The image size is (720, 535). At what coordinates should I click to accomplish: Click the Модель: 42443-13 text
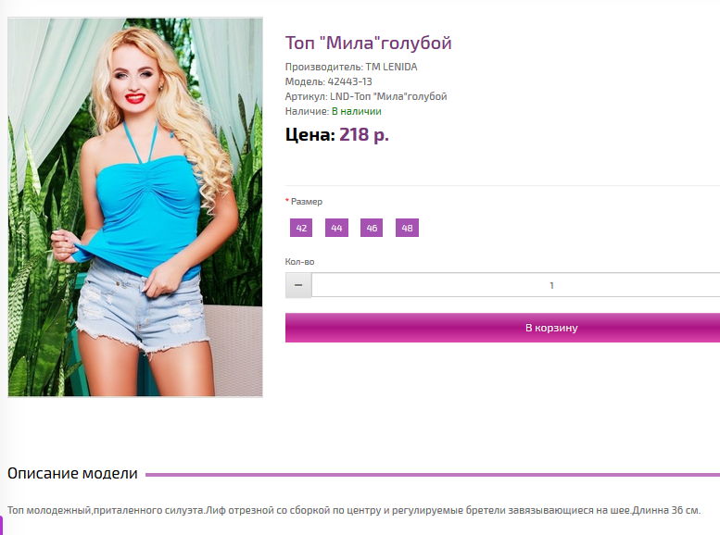pos(328,81)
